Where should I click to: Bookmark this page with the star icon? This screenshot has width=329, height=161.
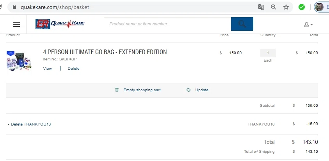point(286,7)
